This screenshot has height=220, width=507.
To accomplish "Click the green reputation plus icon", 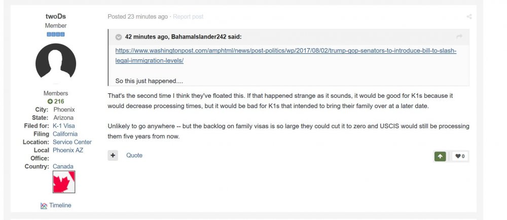I will point(50,101).
